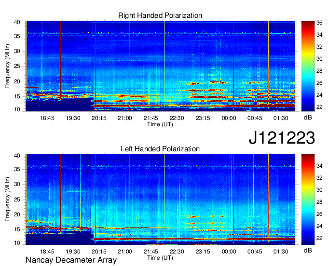This screenshot has height=266, width=328.
Task: Click "Frequency (MHz)" axis label of Left Handed plot
Action: click(7, 199)
